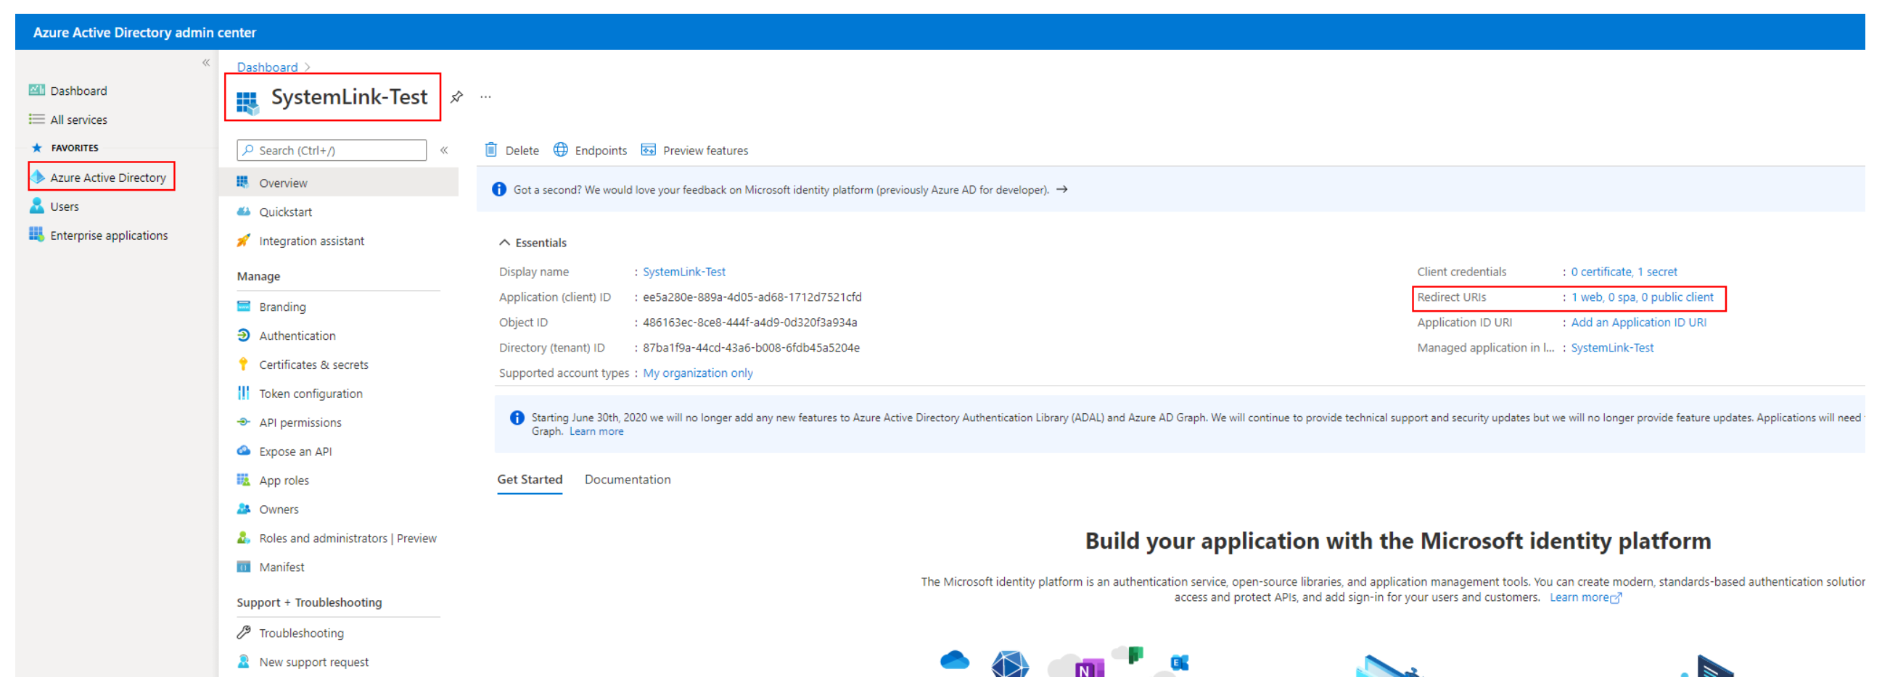This screenshot has height=677, width=1890.
Task: Click the Manifest icon
Action: pyautogui.click(x=244, y=566)
